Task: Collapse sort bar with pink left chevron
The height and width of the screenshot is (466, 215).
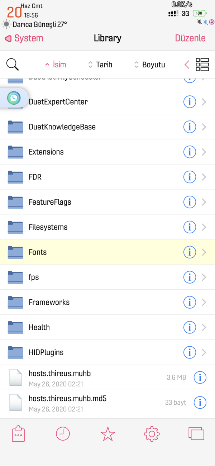Action: pyautogui.click(x=187, y=65)
